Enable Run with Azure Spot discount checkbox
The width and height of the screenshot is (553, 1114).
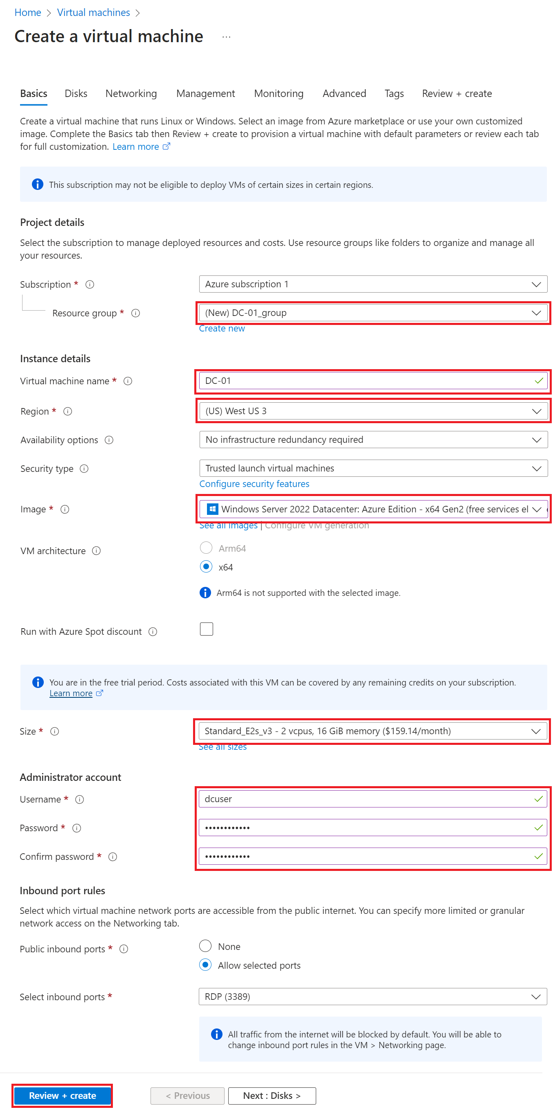pos(206,629)
